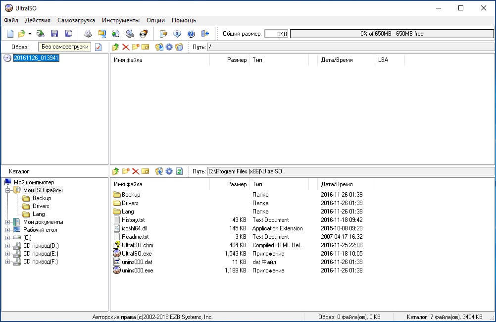Click the Compress ISO monitor icon
This screenshot has height=322, width=496.
click(x=102, y=34)
